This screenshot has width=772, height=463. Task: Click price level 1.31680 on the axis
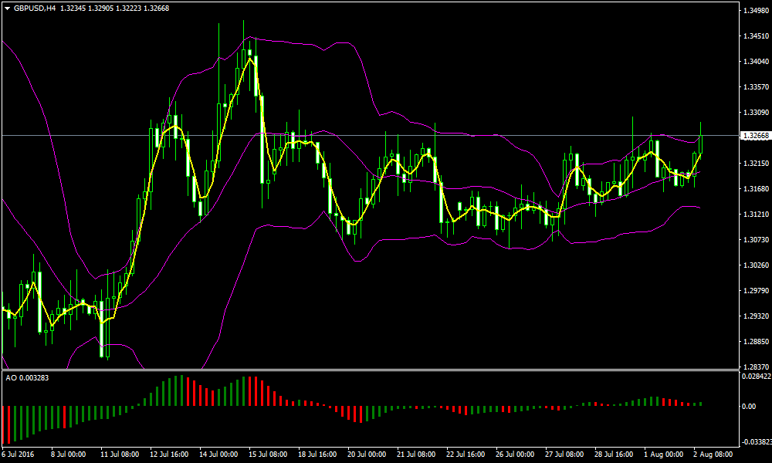756,189
